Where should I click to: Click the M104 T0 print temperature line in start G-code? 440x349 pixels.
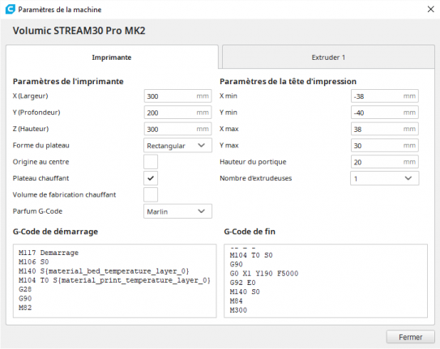pyautogui.click(x=114, y=280)
